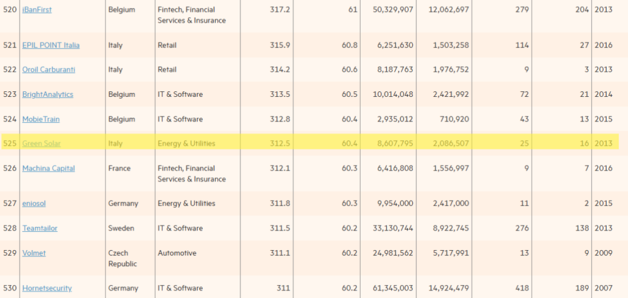Click Energy & Utilities in eniosol row

tap(186, 204)
